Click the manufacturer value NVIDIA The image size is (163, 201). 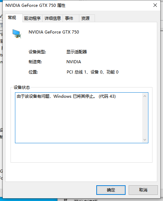tap(74, 62)
